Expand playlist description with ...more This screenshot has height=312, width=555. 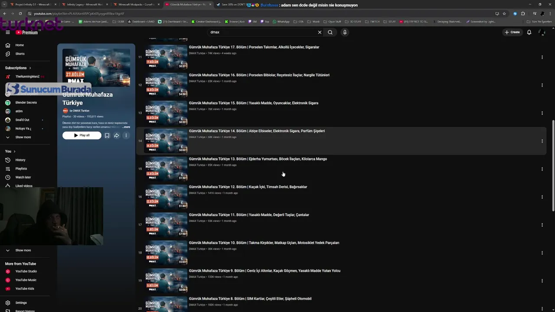tap(126, 127)
